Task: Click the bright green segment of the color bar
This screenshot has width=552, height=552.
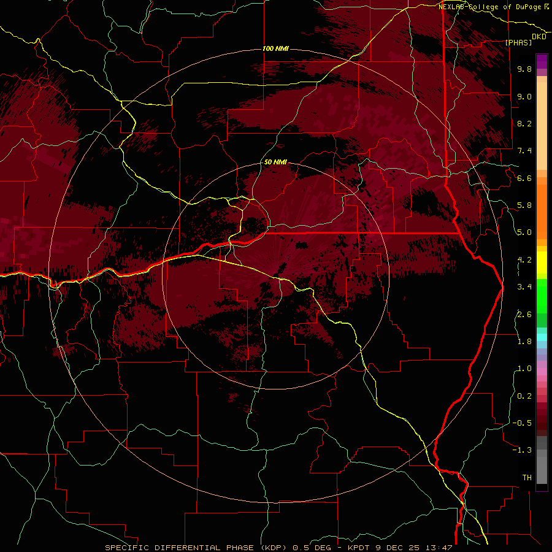Action: (x=542, y=295)
